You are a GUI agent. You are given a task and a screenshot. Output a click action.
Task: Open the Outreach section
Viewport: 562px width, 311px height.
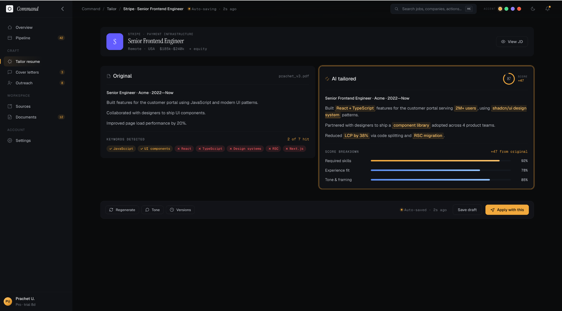pos(36,83)
